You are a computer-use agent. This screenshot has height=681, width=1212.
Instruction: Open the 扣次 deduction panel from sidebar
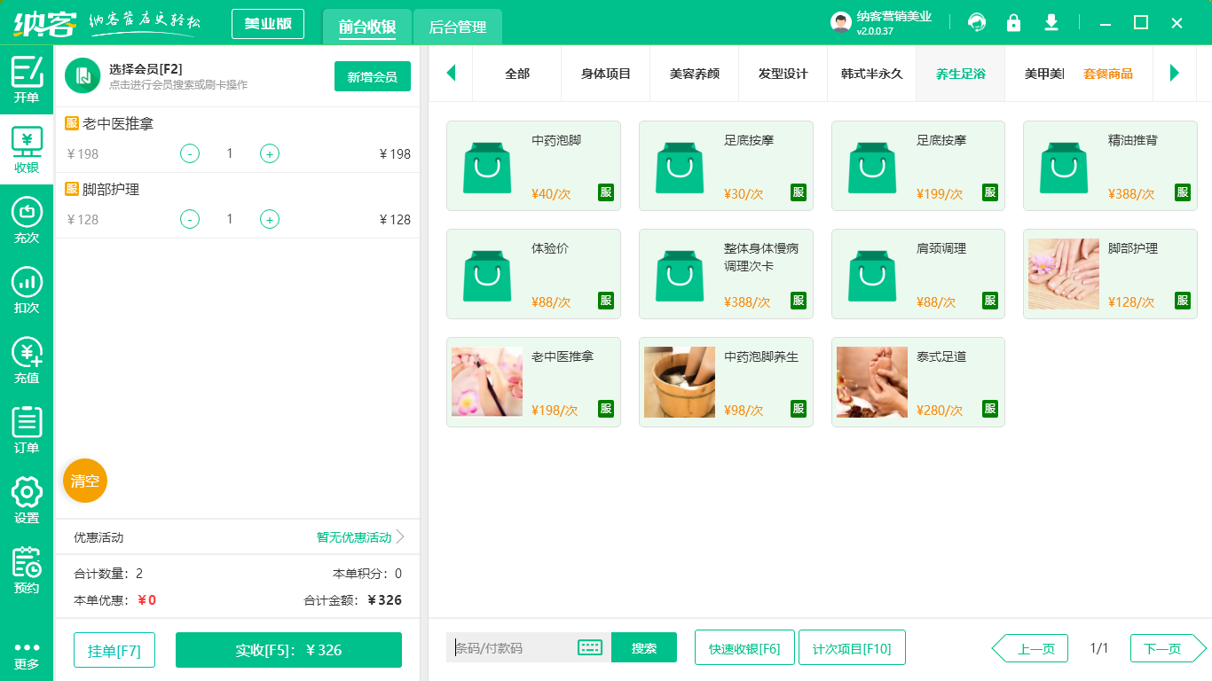(x=26, y=291)
